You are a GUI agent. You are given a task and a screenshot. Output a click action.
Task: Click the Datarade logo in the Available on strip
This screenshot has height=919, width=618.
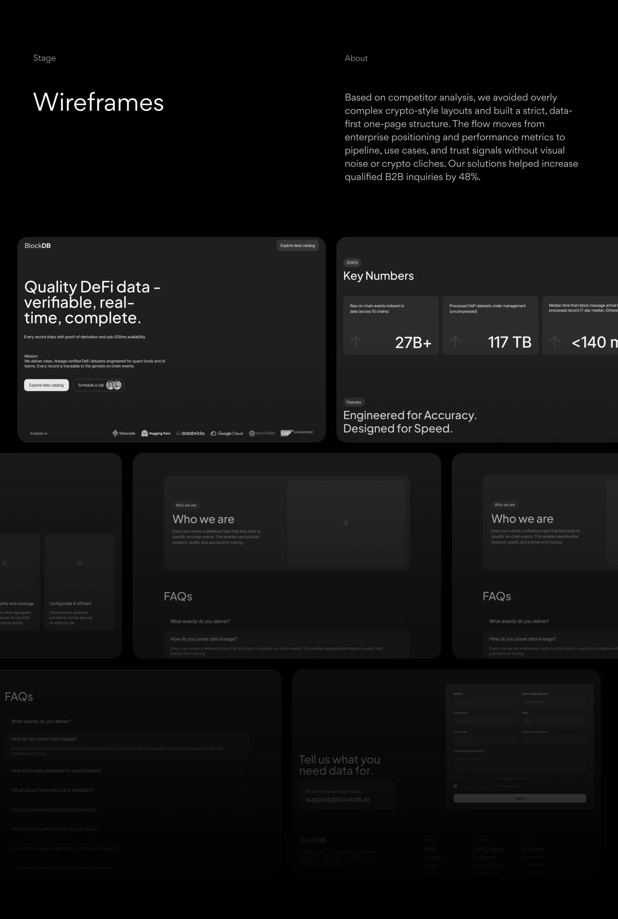(124, 433)
